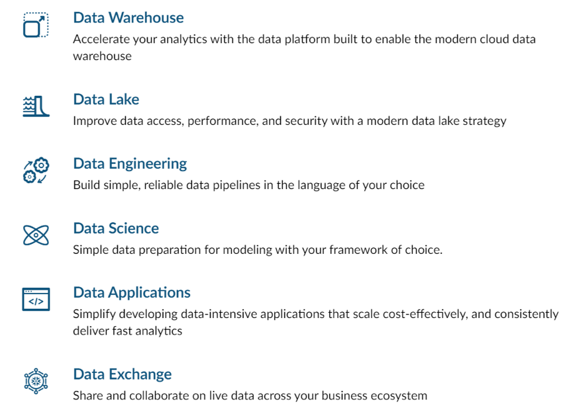Open the Data Lake heading link
This screenshot has height=412, width=573.
[x=106, y=99]
